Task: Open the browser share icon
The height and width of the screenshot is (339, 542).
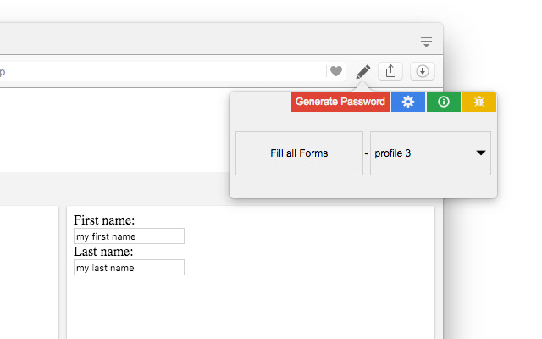Action: point(390,71)
